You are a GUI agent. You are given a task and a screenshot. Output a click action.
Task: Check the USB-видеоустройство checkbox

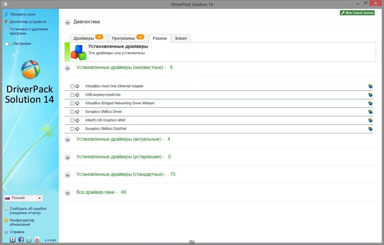[x=72, y=95]
